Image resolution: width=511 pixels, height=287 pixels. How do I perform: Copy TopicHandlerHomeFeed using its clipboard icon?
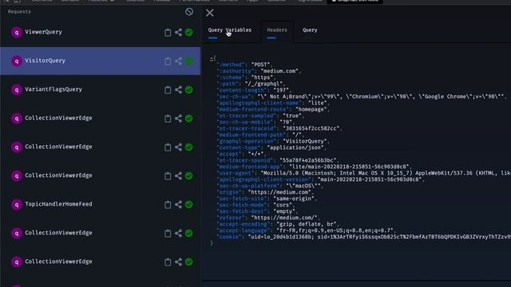tap(168, 204)
